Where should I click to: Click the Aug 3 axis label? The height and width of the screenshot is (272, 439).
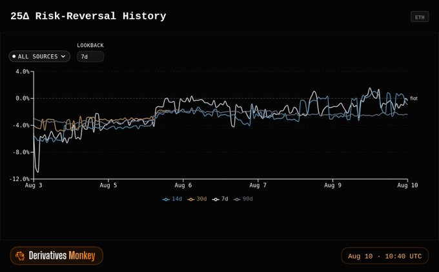34,186
